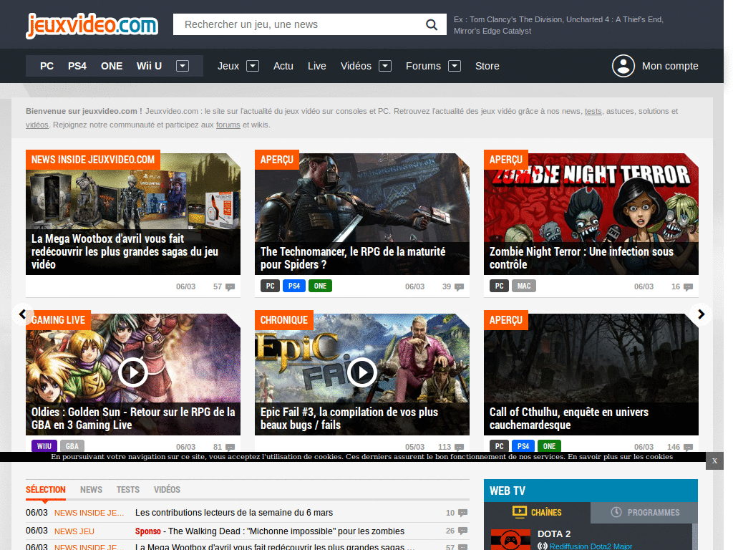Open the Rediffusion Dota2 Major link

tap(591, 546)
